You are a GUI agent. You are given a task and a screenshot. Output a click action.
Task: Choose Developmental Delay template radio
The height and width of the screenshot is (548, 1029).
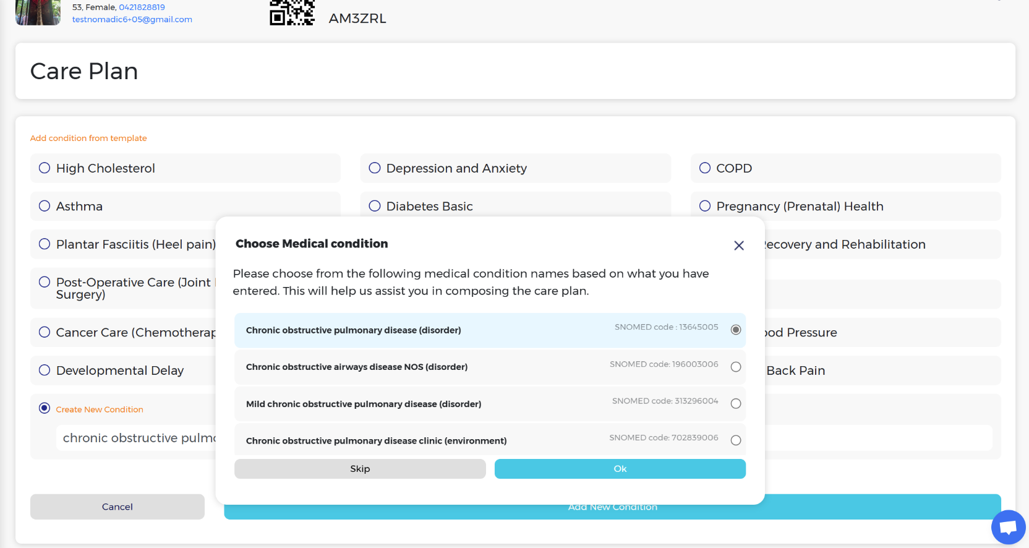click(45, 370)
